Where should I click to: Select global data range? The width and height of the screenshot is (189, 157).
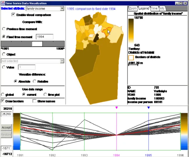click(3, 94)
